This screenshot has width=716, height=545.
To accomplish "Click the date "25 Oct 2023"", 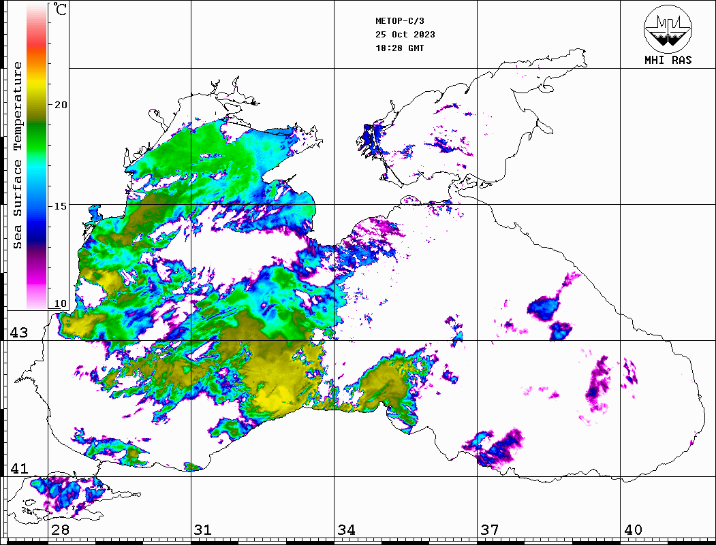I will point(405,35).
